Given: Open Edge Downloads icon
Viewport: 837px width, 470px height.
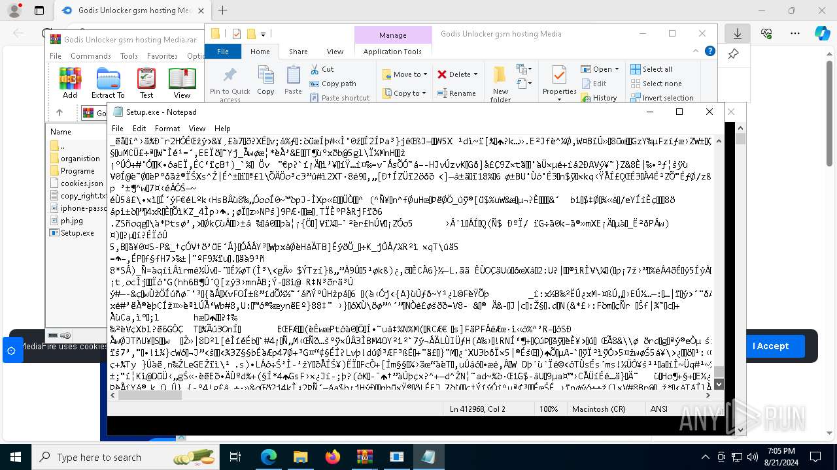Looking at the screenshot, I should click(x=738, y=33).
